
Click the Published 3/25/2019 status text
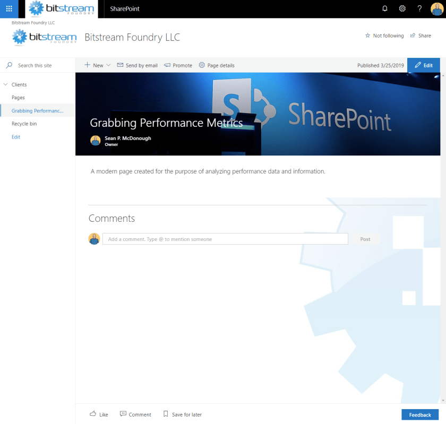point(380,65)
